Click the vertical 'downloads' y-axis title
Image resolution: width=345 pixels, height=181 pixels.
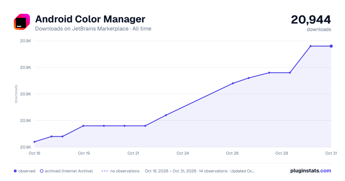coord(16,94)
